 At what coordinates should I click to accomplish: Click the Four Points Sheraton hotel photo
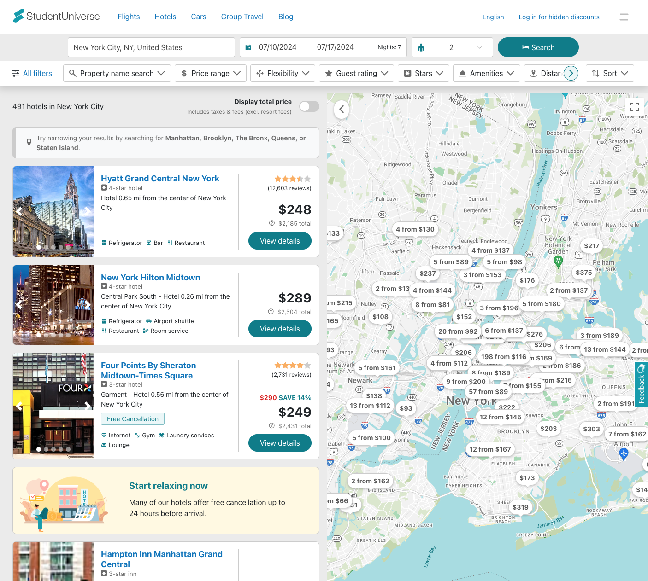coord(53,406)
